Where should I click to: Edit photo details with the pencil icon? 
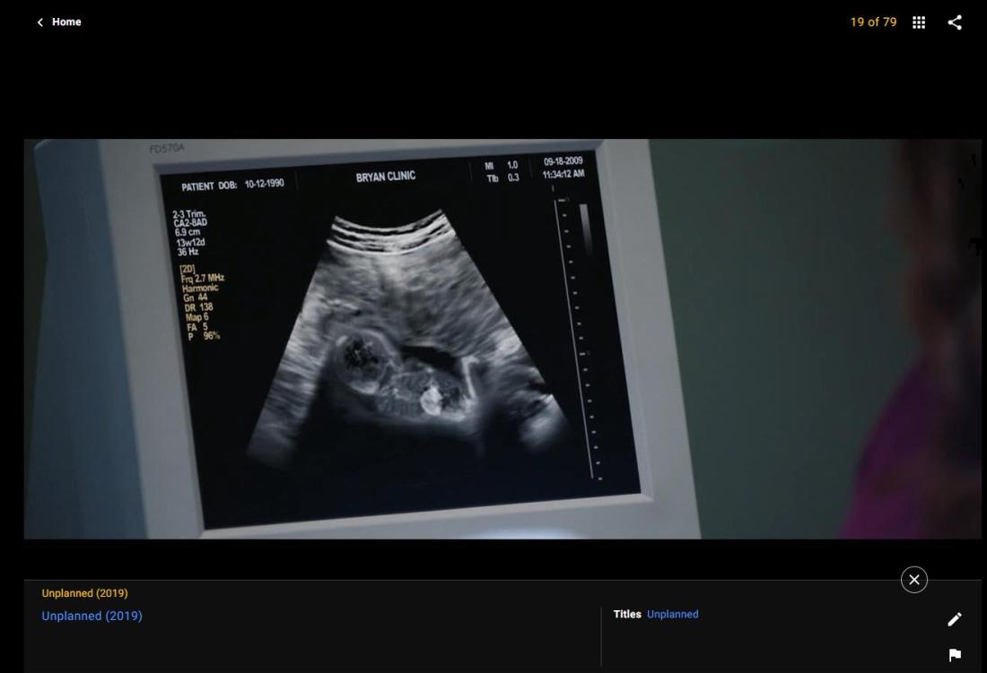(955, 619)
